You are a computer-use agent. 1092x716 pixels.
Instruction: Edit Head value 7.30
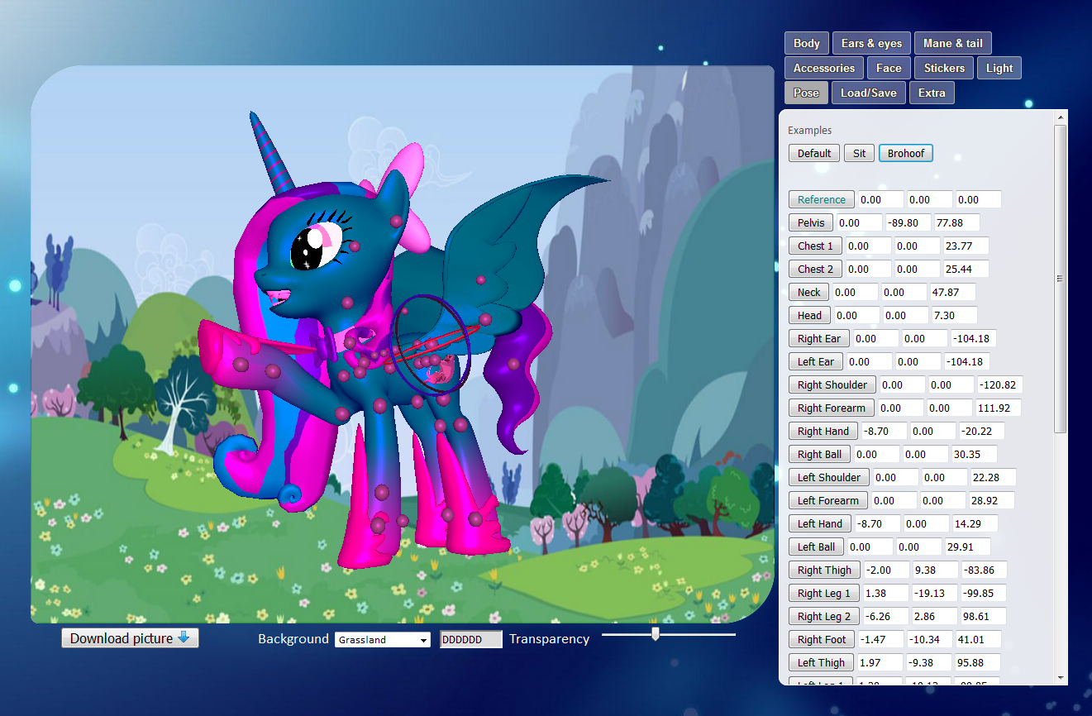(x=954, y=315)
